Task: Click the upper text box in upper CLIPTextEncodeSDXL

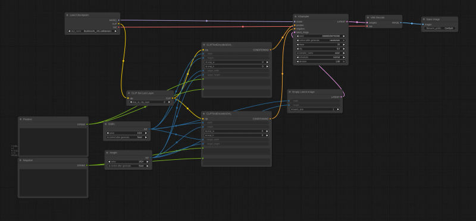Action: (x=236, y=83)
